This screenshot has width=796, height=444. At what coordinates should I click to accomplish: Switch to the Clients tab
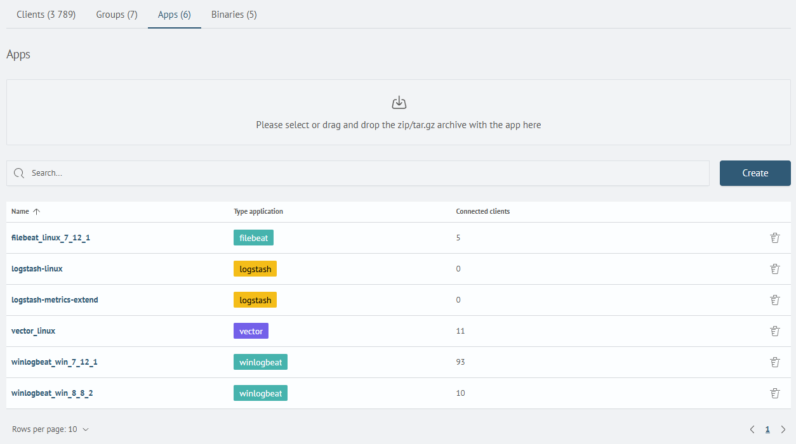(46, 14)
